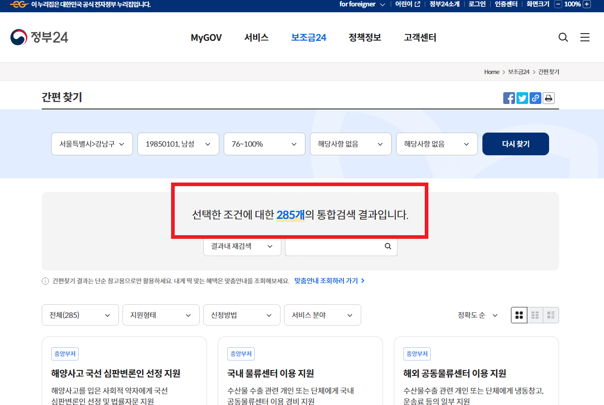This screenshot has width=604, height=405.
Task: Expand the 정확도 순 sort dropdown
Action: 477,315
